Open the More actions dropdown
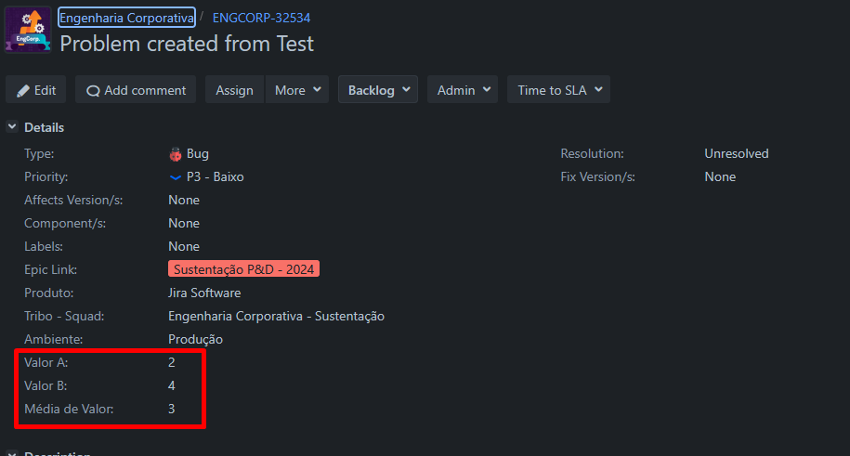The image size is (850, 456). (297, 89)
